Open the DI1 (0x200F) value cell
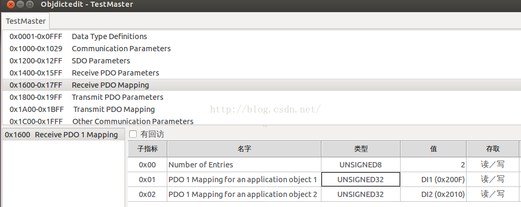This screenshot has width=521, height=207. [433, 180]
